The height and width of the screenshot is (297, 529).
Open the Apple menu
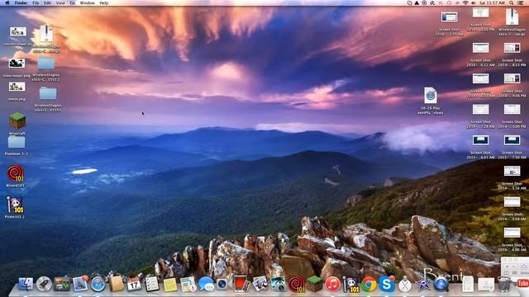coord(7,2)
